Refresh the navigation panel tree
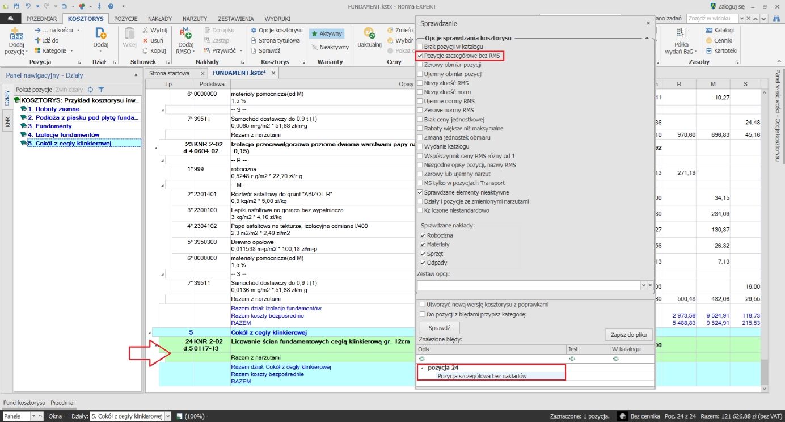Image resolution: width=785 pixels, height=422 pixels. [x=90, y=90]
